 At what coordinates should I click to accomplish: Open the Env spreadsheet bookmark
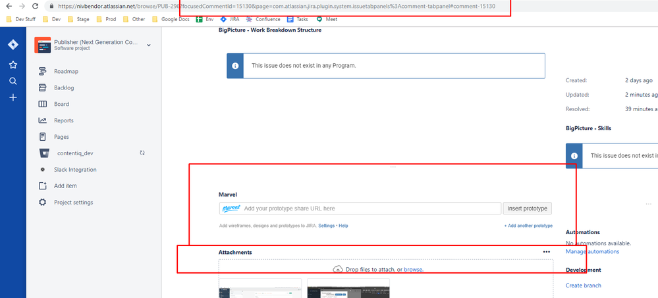click(206, 19)
